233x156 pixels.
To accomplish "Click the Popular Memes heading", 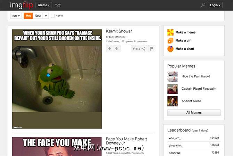I will tap(181, 66).
